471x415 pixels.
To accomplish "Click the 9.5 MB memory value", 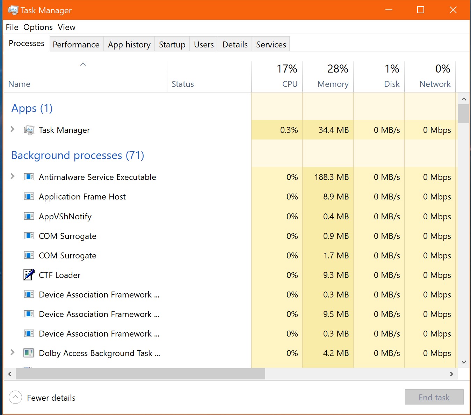I will pyautogui.click(x=336, y=314).
